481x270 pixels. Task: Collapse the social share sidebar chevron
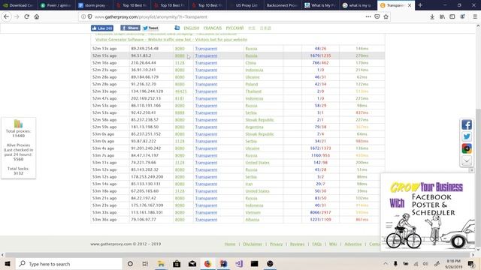point(467,160)
